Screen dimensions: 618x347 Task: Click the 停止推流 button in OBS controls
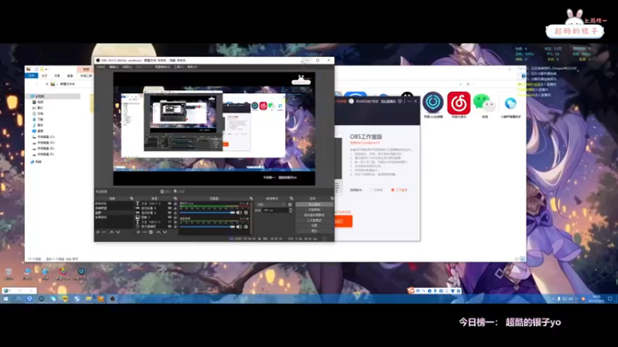pos(314,204)
